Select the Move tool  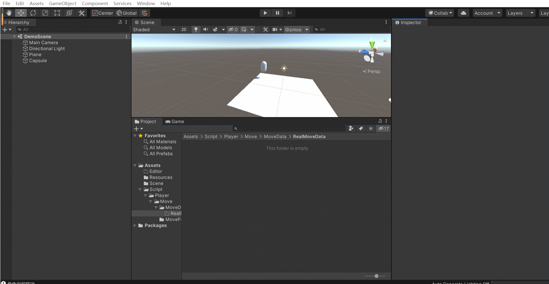(x=21, y=13)
